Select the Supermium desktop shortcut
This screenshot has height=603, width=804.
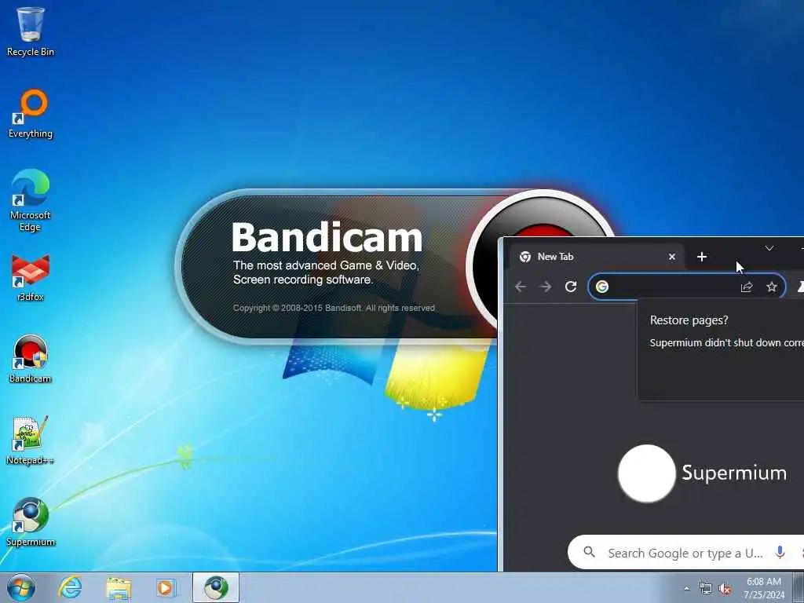pyautogui.click(x=31, y=522)
